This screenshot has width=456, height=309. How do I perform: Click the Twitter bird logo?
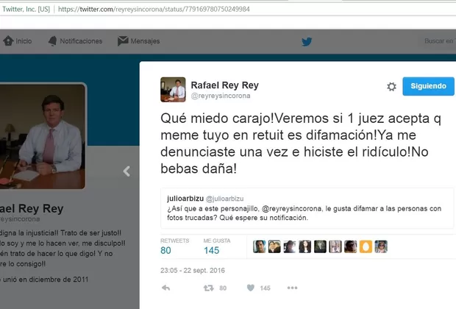pos(307,42)
